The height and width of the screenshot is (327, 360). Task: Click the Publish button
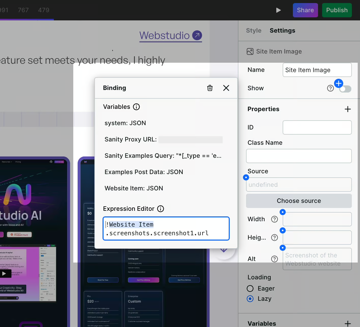337,10
